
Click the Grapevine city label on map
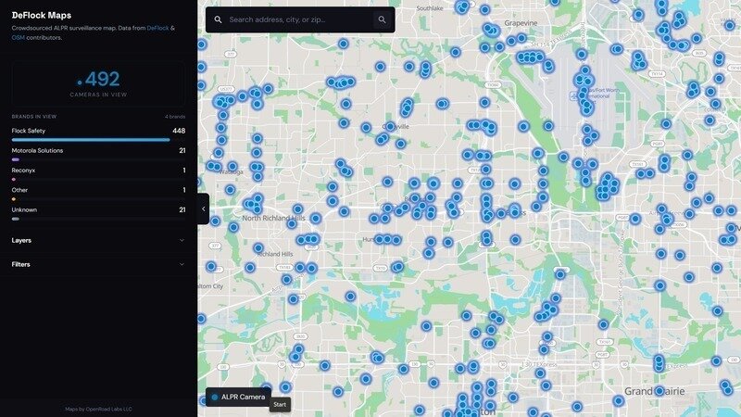521,22
